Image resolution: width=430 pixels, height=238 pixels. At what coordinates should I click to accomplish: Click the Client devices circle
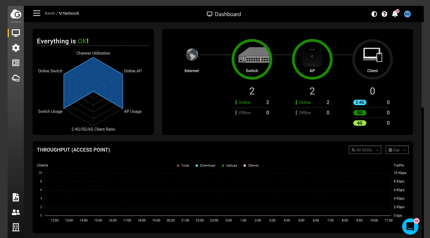click(x=373, y=59)
